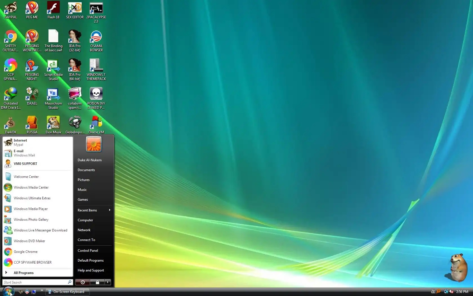Open the Music folder link
This screenshot has width=473, height=296.
click(x=94, y=190)
